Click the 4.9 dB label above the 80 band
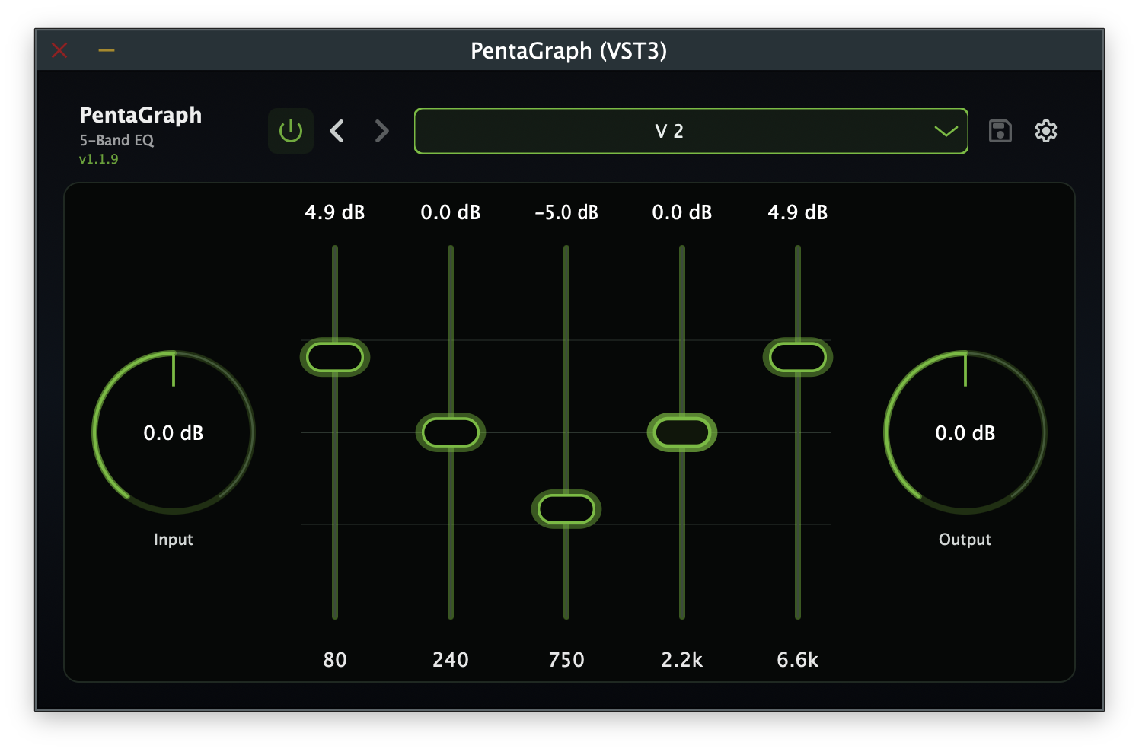 (335, 213)
